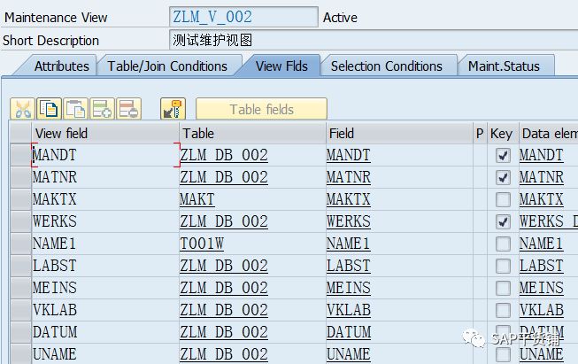This screenshot has height=364, width=578.
Task: Check the Key checkbox for LABST
Action: tap(503, 266)
